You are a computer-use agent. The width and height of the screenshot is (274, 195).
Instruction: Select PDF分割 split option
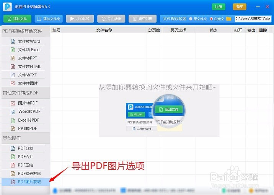pyautogui.click(x=26, y=148)
